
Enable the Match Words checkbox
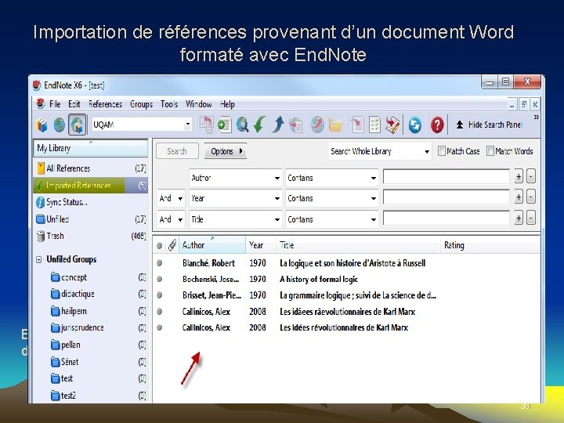(x=490, y=151)
